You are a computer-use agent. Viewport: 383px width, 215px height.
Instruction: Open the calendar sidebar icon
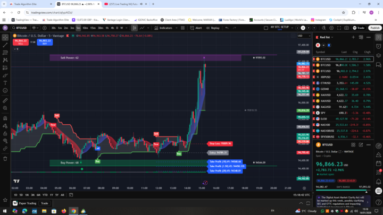coord(378,164)
